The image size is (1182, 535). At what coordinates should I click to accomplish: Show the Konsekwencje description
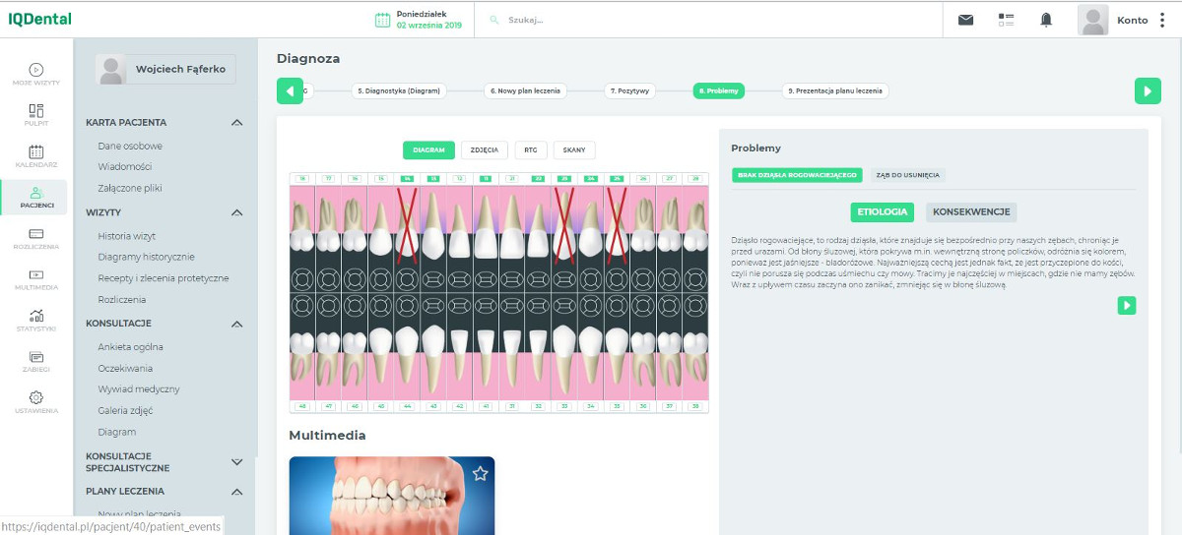point(971,211)
